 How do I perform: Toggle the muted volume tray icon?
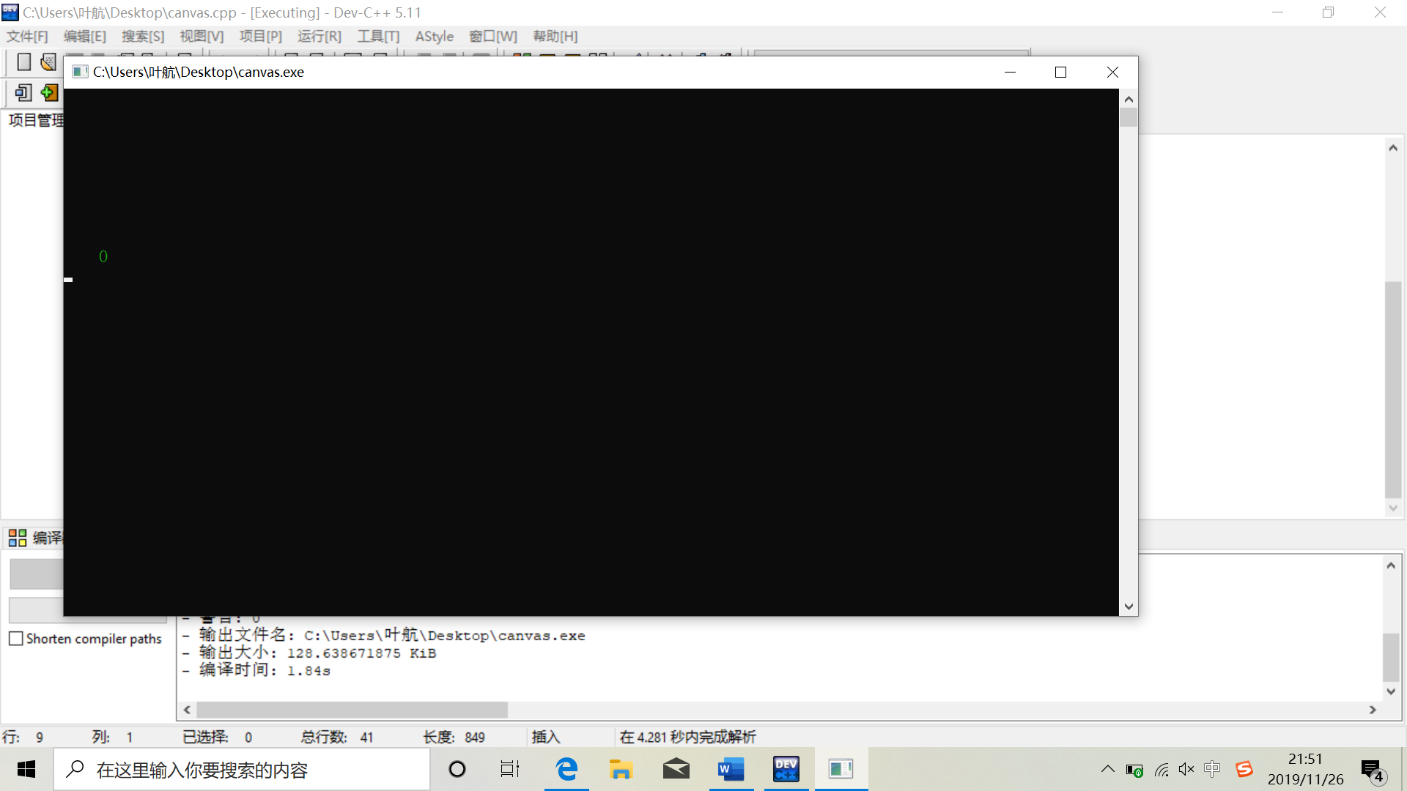pyautogui.click(x=1186, y=769)
